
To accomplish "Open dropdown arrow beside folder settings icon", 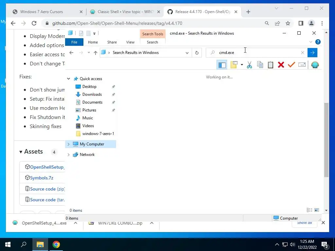I will [242, 65].
